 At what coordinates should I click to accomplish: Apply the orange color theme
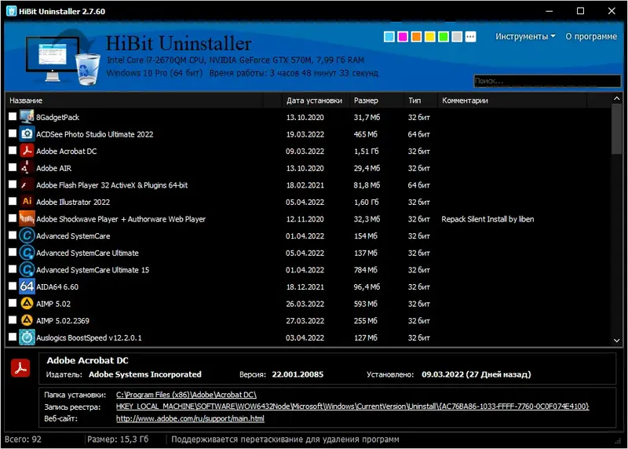click(x=416, y=37)
